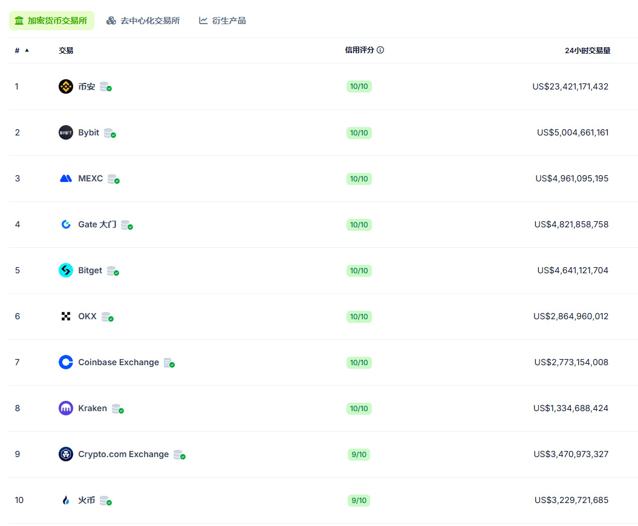638x526 pixels.
Task: Click the OKX logo icon
Action: pos(66,316)
